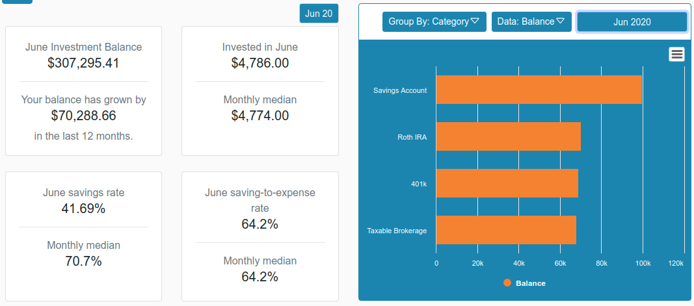Click the Jun 20 month selector button

tap(319, 14)
